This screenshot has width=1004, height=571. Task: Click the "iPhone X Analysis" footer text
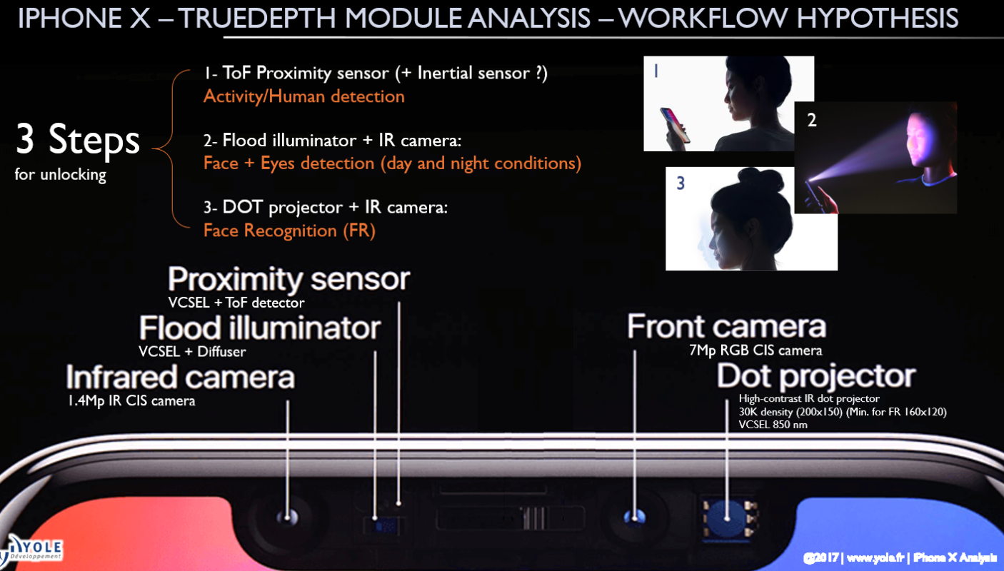pos(955,557)
